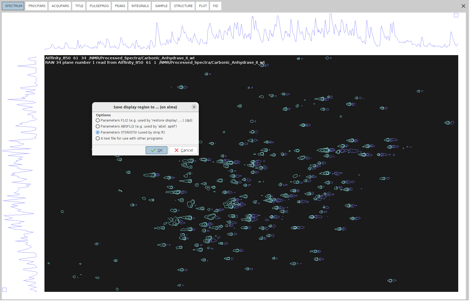Select Parameters F1/2 restore display option

98,120
